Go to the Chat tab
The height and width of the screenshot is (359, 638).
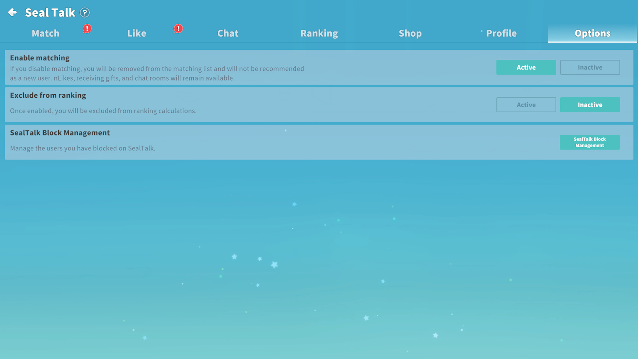click(x=228, y=34)
